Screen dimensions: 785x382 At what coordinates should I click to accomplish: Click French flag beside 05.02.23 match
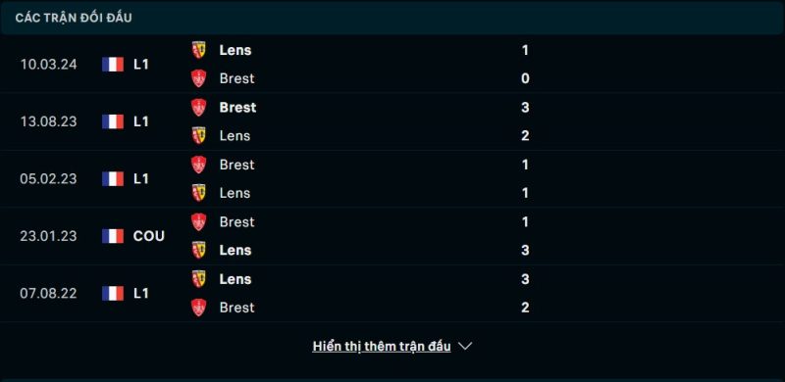pyautogui.click(x=113, y=179)
